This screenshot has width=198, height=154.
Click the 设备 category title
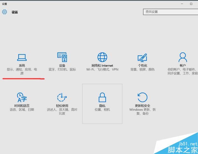pyautogui.click(x=62, y=66)
